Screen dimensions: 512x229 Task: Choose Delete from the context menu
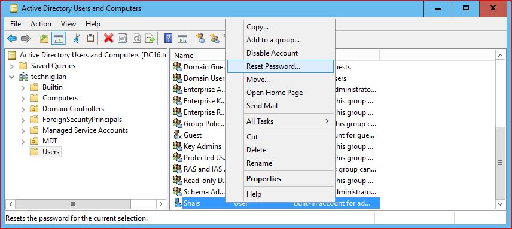click(281, 149)
